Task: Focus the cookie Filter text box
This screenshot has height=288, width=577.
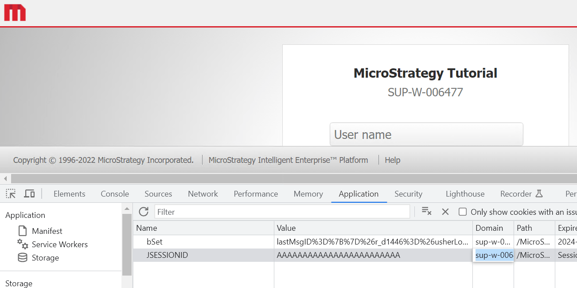Action: coord(282,212)
